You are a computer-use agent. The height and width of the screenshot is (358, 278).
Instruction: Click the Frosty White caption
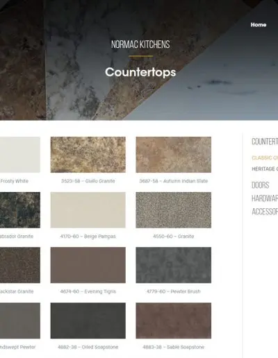click(x=14, y=181)
